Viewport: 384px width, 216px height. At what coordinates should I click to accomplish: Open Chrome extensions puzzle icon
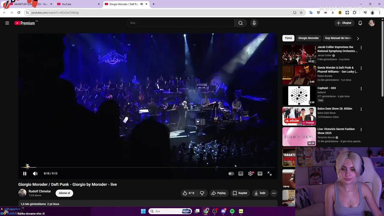coord(355,13)
